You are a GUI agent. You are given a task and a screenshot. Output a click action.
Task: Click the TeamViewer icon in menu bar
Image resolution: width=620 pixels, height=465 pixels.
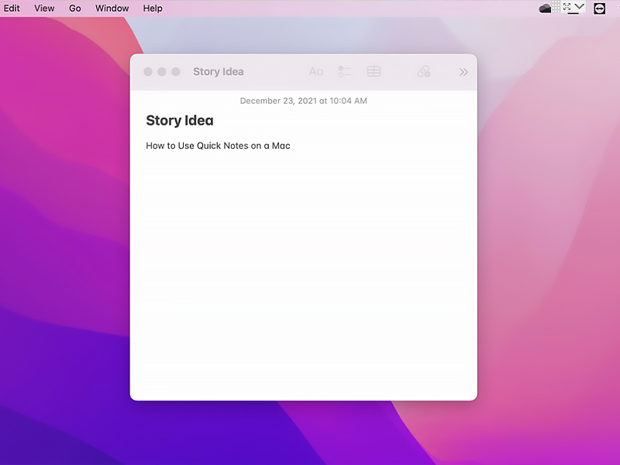coord(599,9)
